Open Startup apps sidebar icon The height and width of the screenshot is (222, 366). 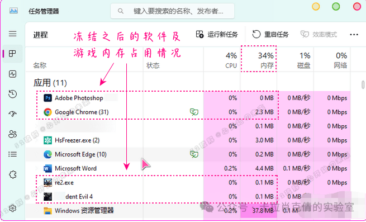click(x=13, y=114)
